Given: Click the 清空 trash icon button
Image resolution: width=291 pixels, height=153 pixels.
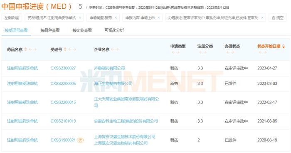Looking at the screenshot, I should coord(278,18).
